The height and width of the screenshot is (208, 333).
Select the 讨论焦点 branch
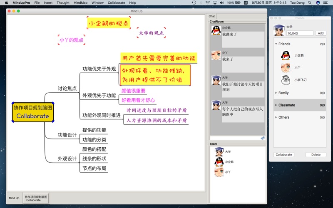click(x=67, y=88)
